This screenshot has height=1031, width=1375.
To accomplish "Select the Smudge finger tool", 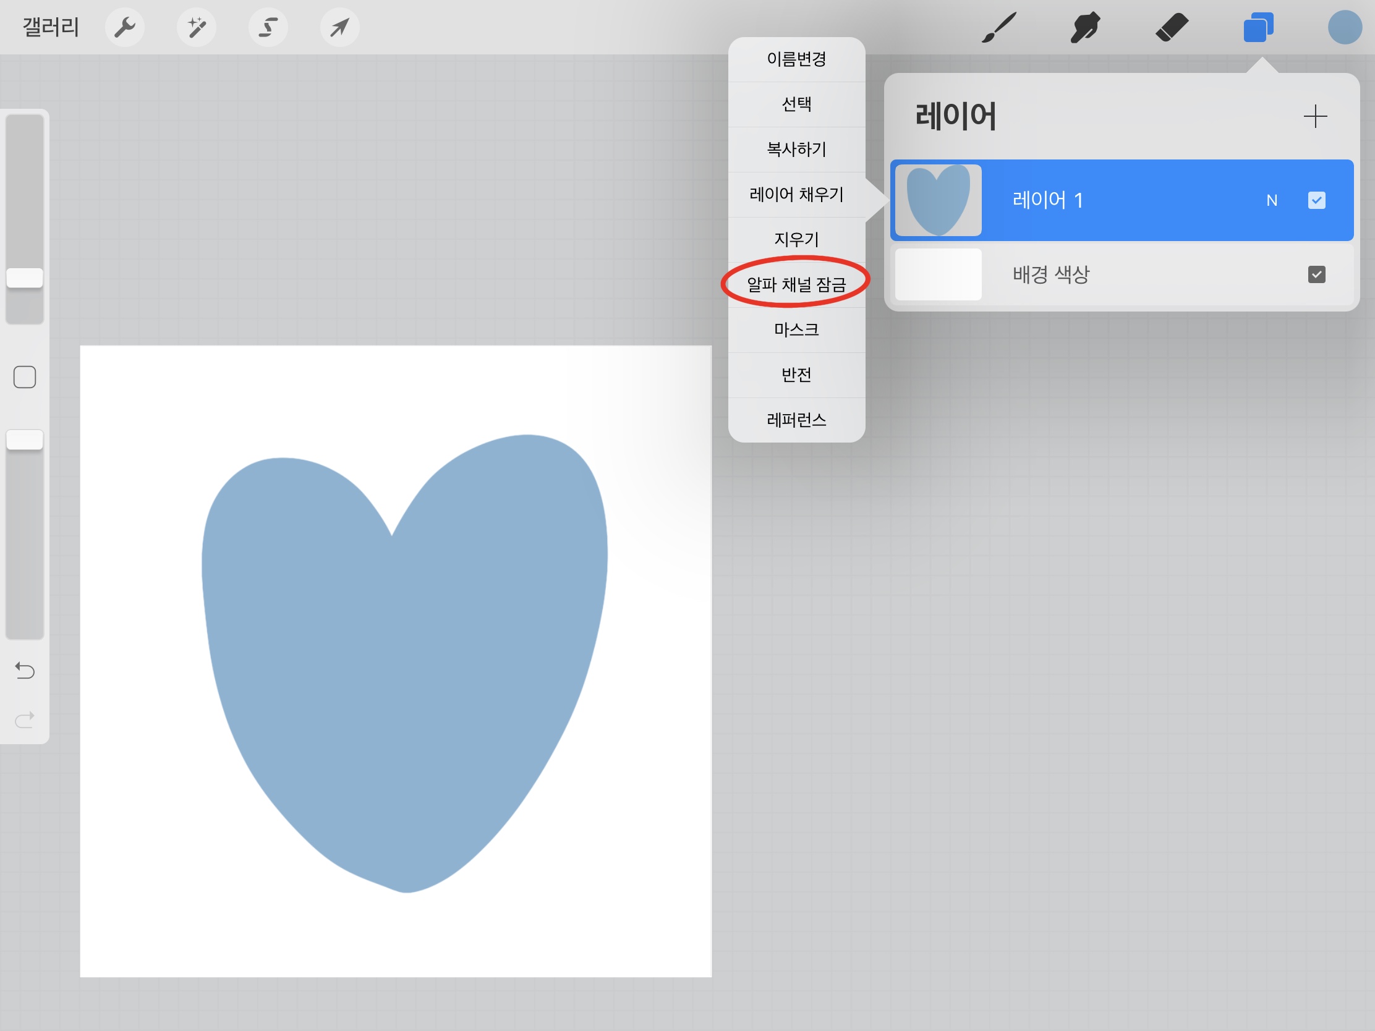I will [1084, 27].
